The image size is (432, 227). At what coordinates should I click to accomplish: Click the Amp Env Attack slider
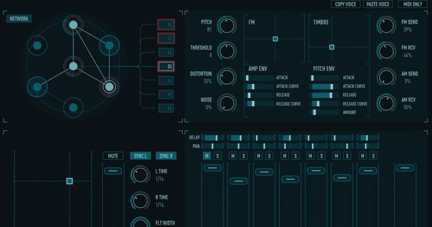[260, 78]
